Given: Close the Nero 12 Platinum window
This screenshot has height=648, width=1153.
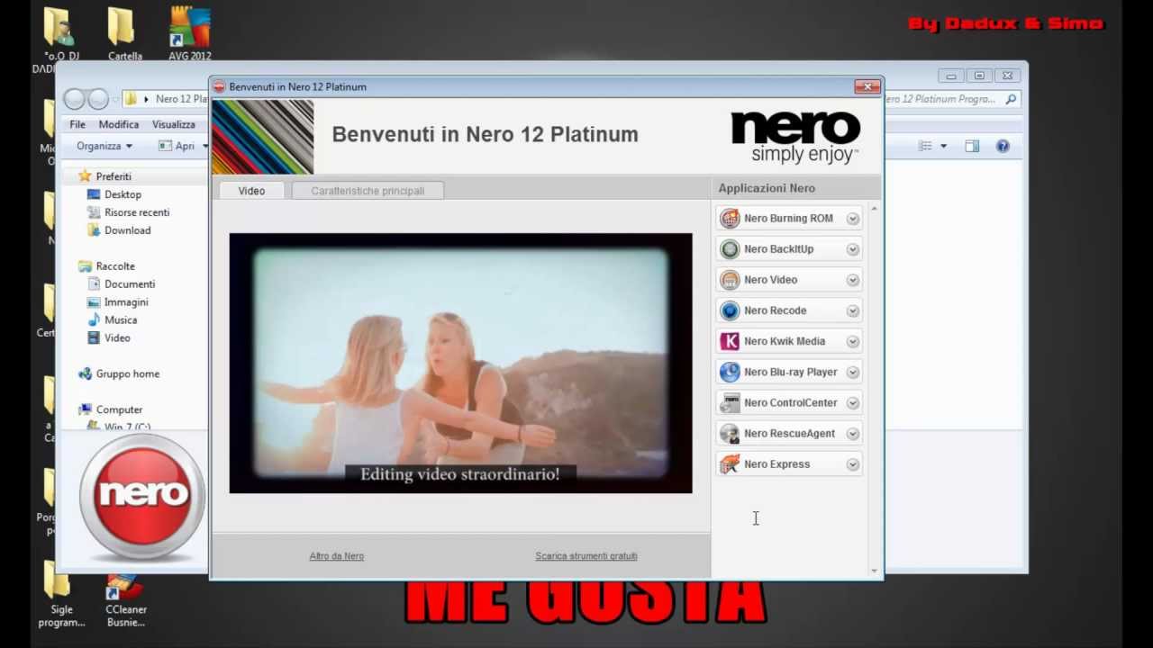Looking at the screenshot, I should (867, 86).
